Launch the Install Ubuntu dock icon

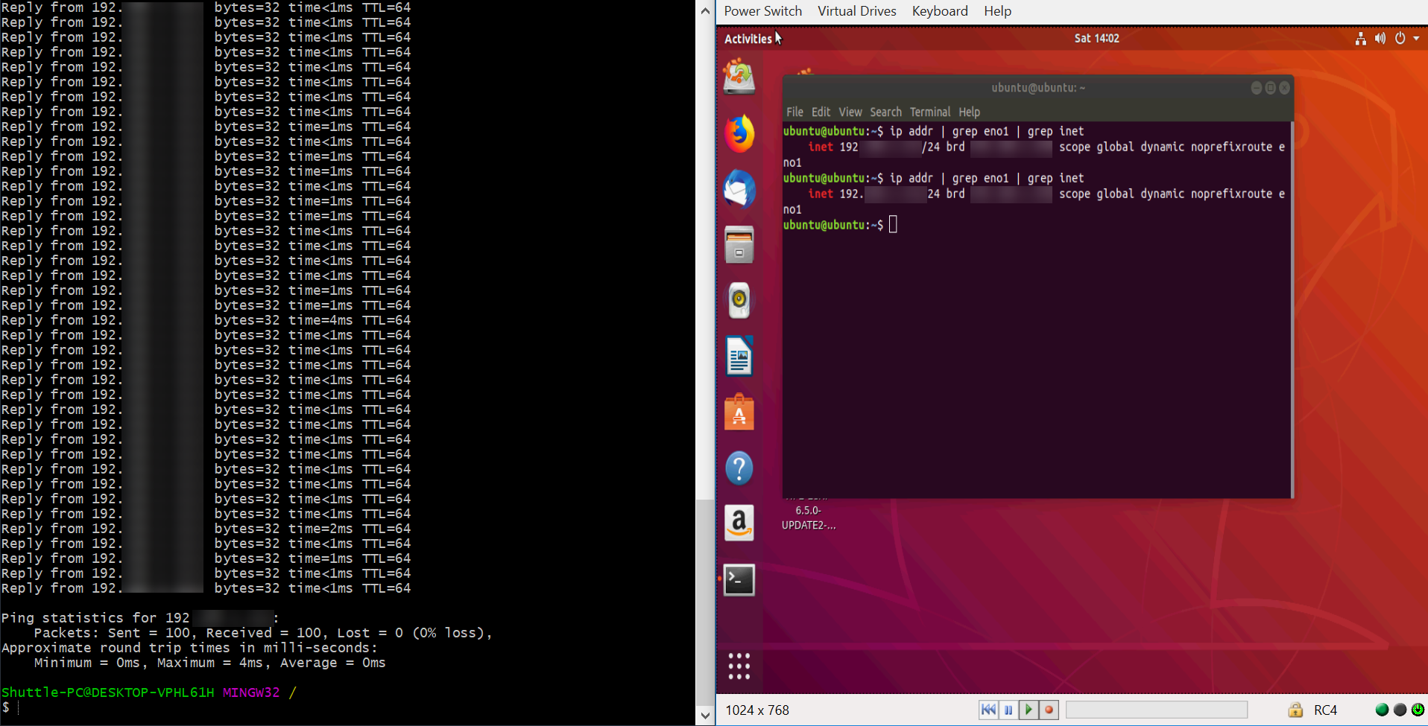pos(739,77)
